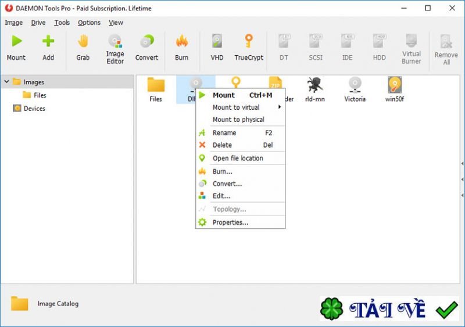The image size is (465, 327).
Task: Choose Convert... in the context menu
Action: tap(240, 184)
